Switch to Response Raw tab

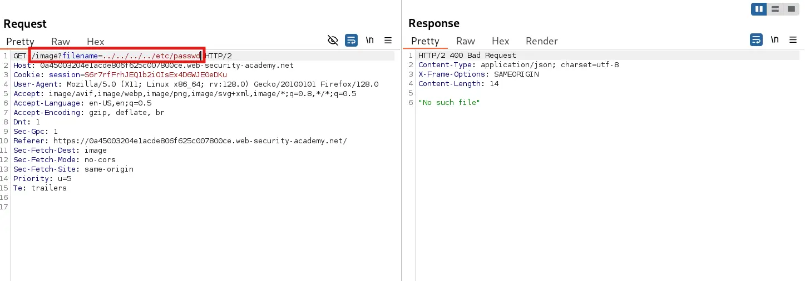pyautogui.click(x=466, y=41)
